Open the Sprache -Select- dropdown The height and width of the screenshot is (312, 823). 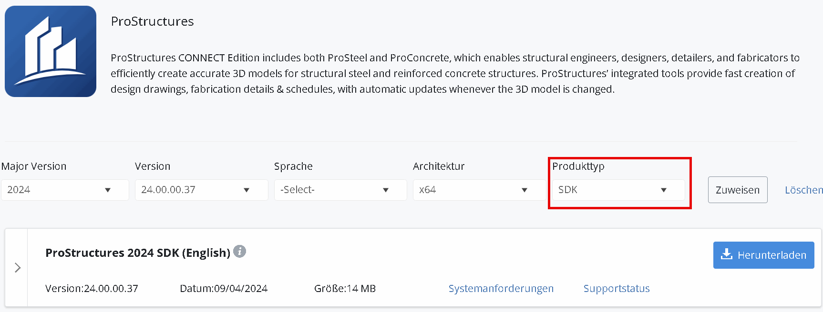tap(340, 190)
